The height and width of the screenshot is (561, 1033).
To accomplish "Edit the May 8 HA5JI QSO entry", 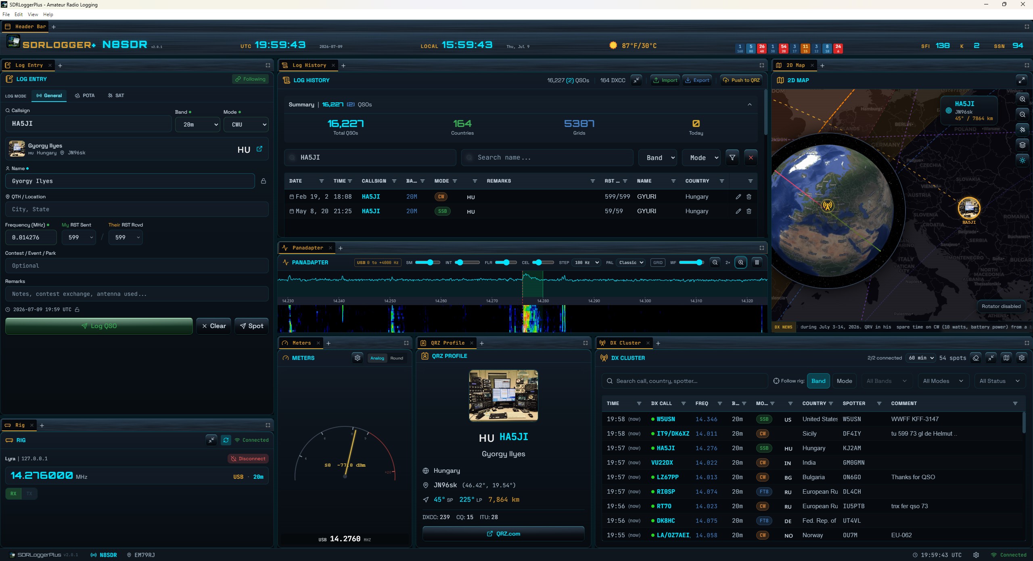I will click(x=738, y=211).
